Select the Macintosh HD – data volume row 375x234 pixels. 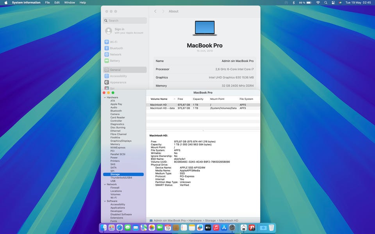203,108
